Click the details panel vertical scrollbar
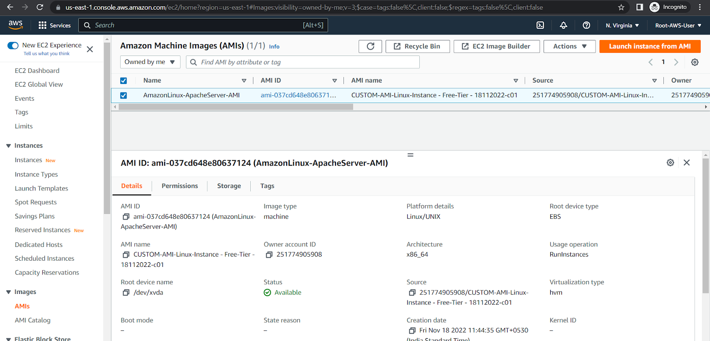This screenshot has height=341, width=710. coord(706,226)
